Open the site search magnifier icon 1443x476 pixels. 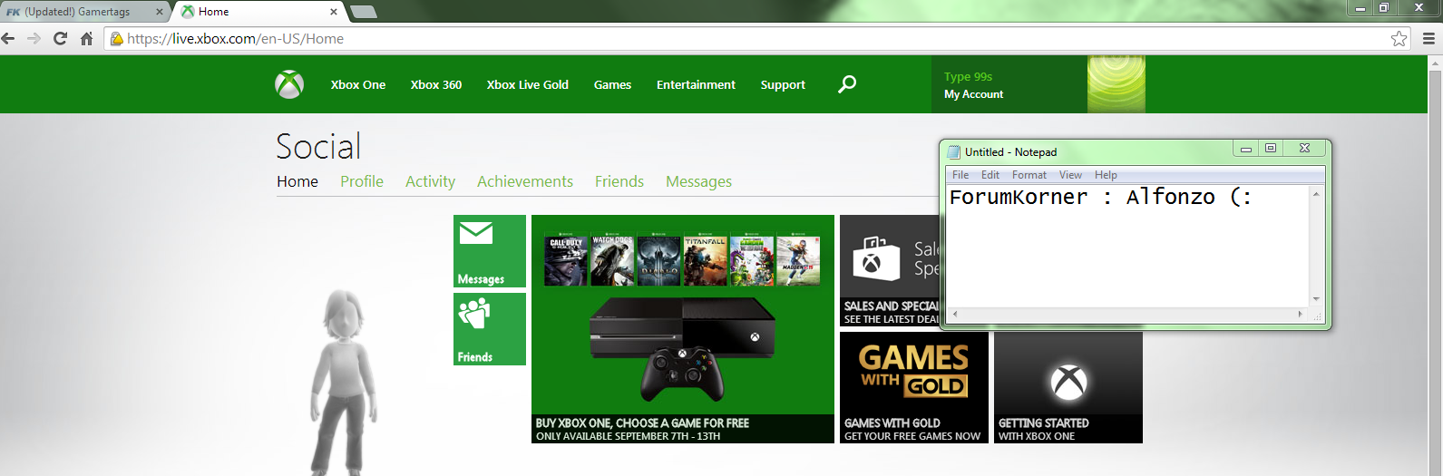coord(847,84)
